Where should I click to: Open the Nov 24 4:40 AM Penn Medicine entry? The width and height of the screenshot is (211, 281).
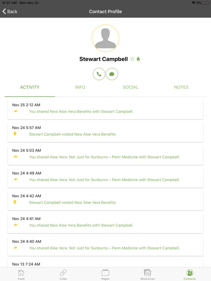105,246
